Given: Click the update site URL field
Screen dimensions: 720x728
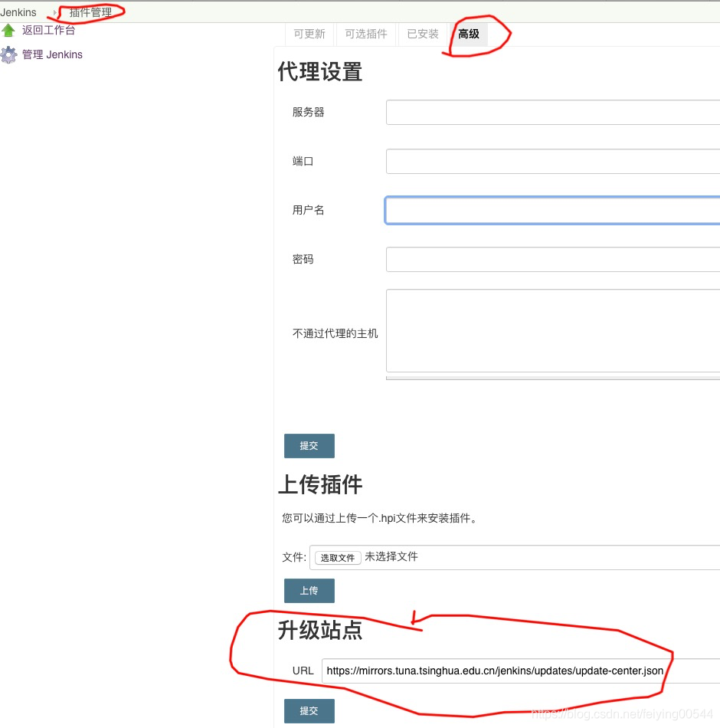Looking at the screenshot, I should click(521, 671).
